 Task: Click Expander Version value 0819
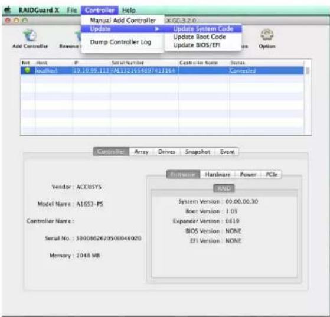pyautogui.click(x=232, y=221)
